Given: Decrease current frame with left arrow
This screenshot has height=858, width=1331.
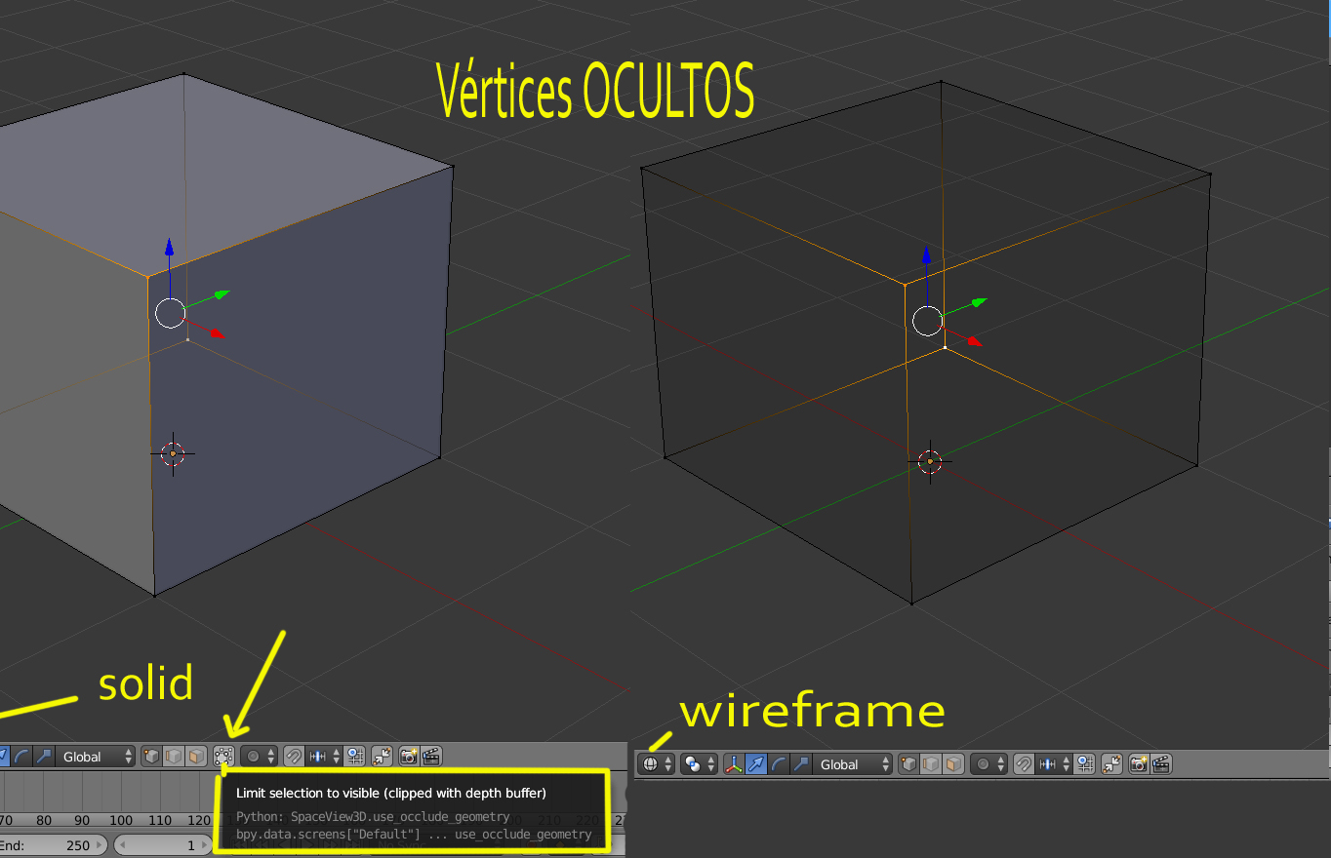Looking at the screenshot, I should pyautogui.click(x=121, y=845).
